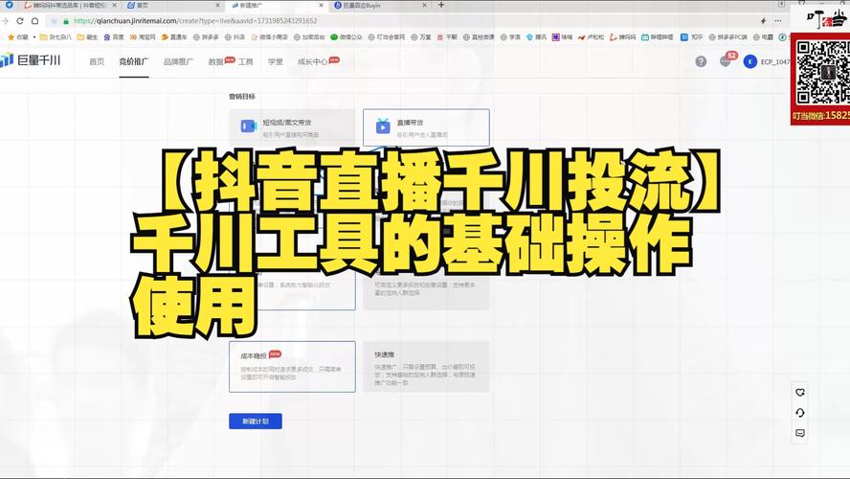Open the 成长中心 navigation item
This screenshot has width=850, height=479.
(312, 61)
